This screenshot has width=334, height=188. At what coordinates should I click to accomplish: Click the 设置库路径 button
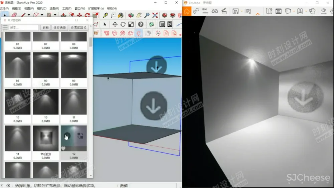click(78, 28)
